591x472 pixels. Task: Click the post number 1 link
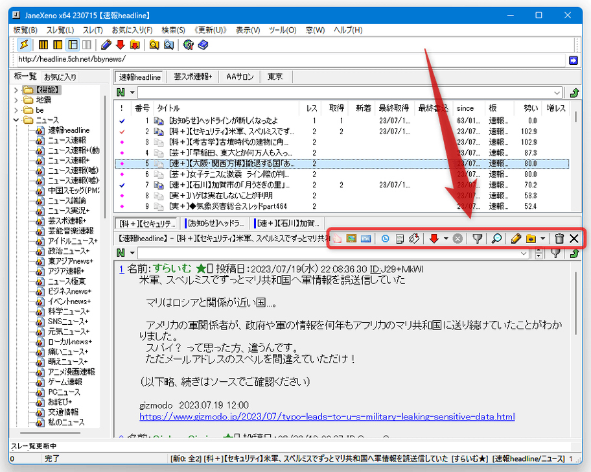click(x=121, y=269)
